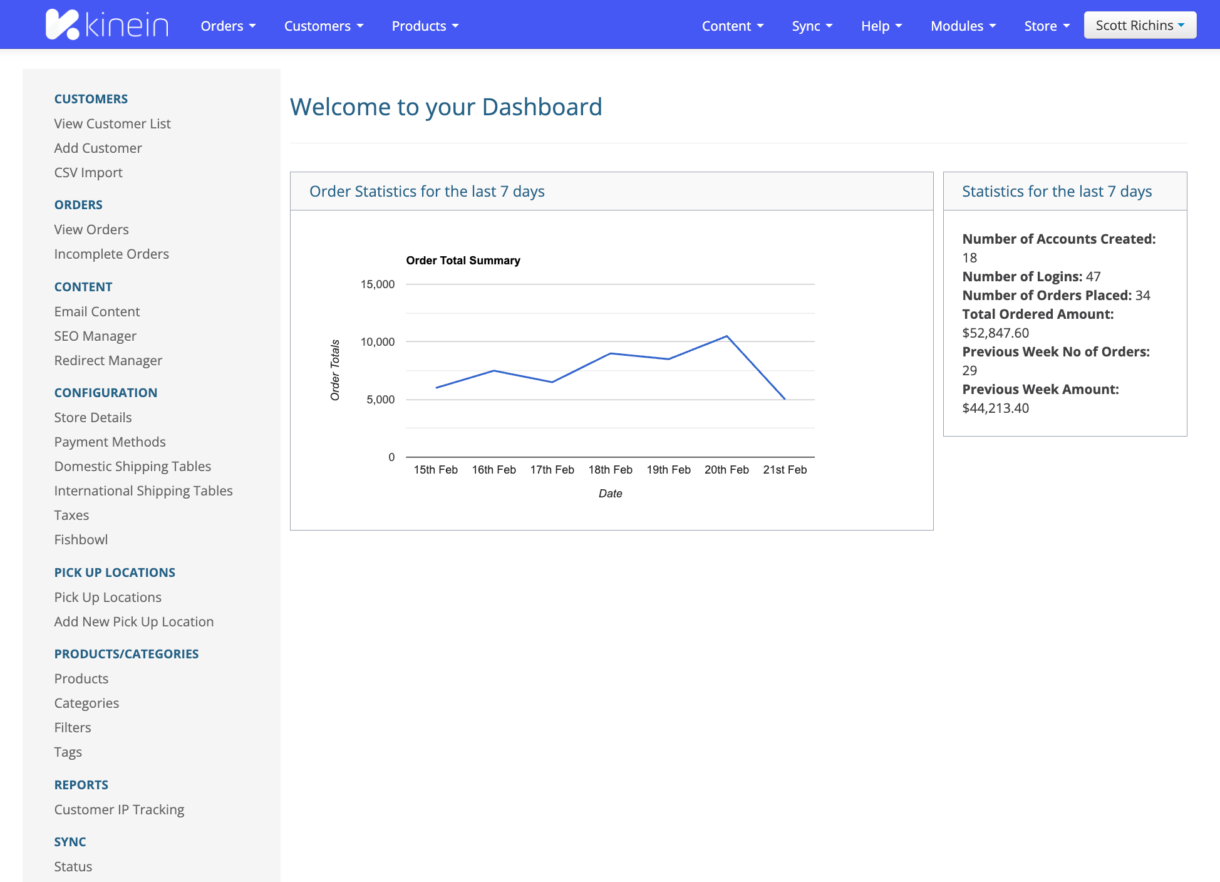Open the Products dropdown
This screenshot has height=882, width=1220.
[425, 26]
